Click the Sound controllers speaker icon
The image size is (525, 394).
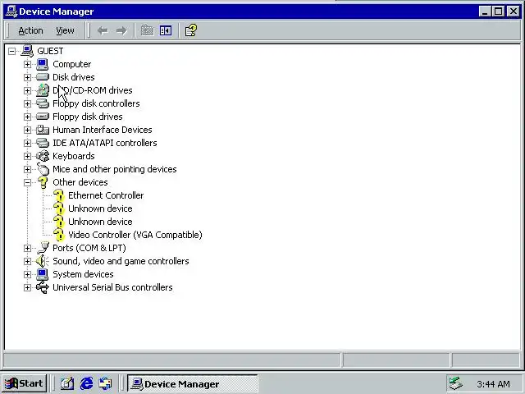tap(43, 261)
